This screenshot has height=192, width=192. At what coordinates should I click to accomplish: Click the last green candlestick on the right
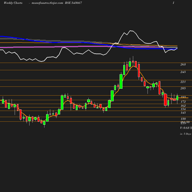[177, 98]
